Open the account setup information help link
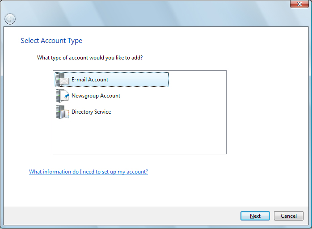 click(89, 172)
